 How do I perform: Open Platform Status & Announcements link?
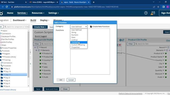(x=130, y=93)
